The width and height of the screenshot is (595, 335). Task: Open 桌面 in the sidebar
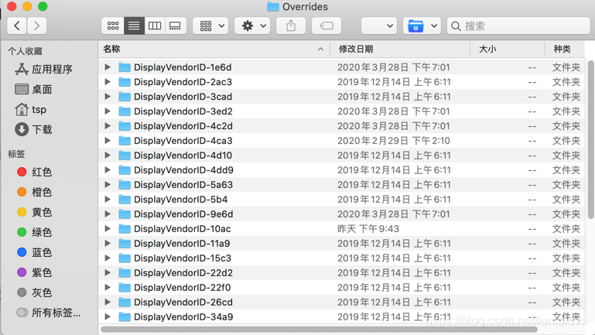pos(33,89)
